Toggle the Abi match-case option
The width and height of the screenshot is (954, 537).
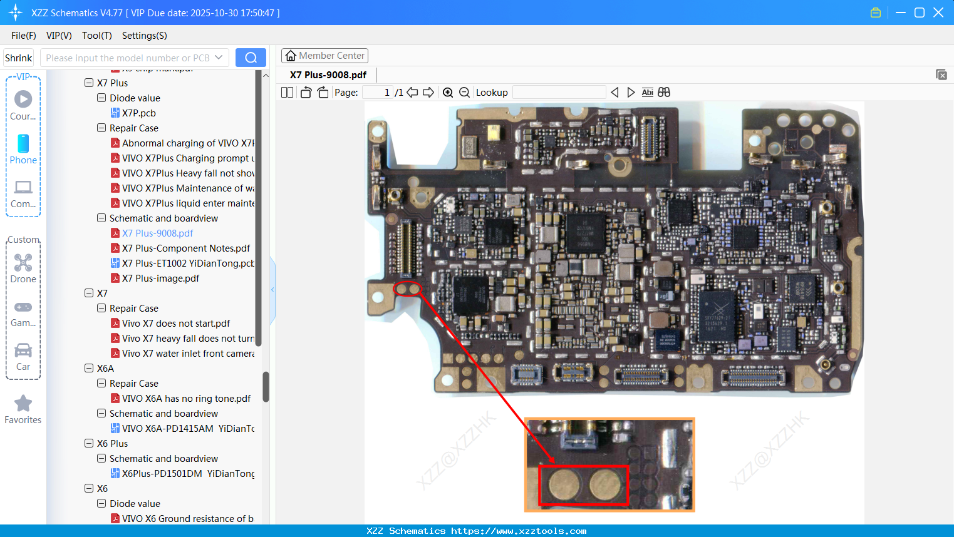pos(647,93)
